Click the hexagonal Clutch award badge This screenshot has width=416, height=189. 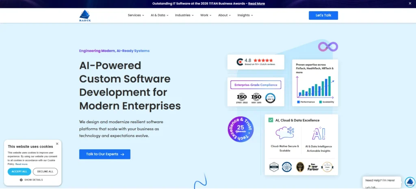274,167
